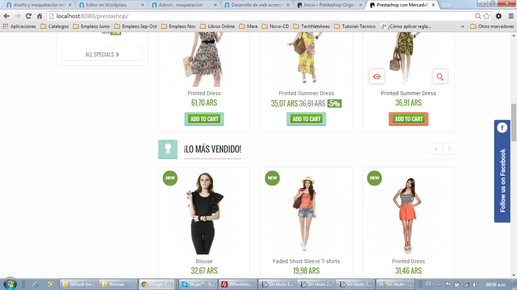Open the Empleos Nov bookmark folder
Image resolution: width=517 pixels, height=290 pixels.
[x=178, y=26]
